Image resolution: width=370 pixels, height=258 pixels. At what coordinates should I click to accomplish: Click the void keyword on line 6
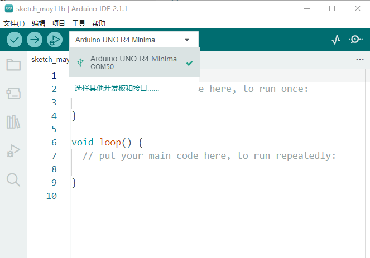pos(83,142)
